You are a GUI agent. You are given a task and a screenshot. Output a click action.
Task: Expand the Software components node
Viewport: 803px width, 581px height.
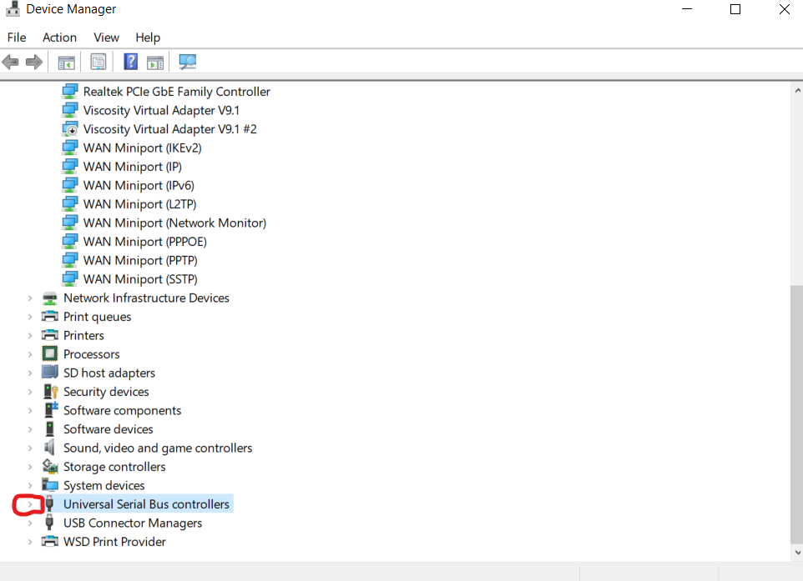[30, 411]
